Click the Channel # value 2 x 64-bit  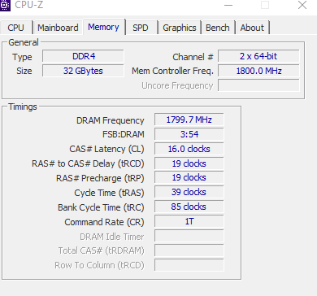[x=258, y=56]
